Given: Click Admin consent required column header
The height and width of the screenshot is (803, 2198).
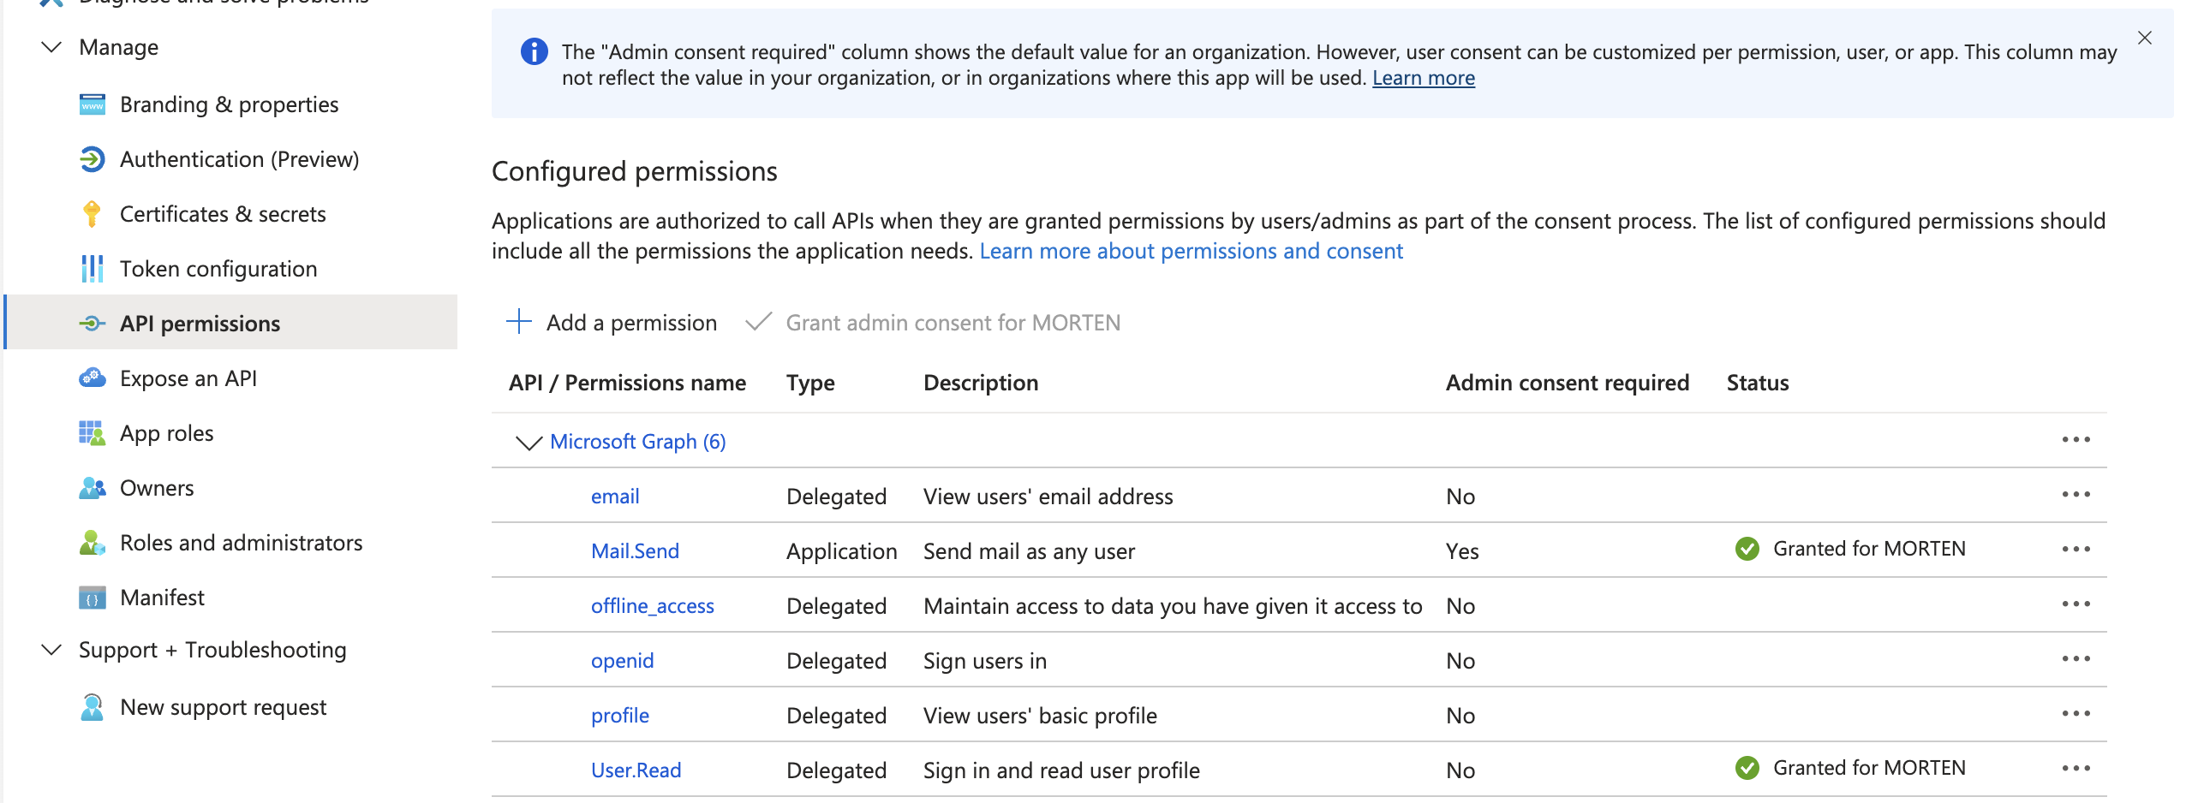Looking at the screenshot, I should 1568,383.
